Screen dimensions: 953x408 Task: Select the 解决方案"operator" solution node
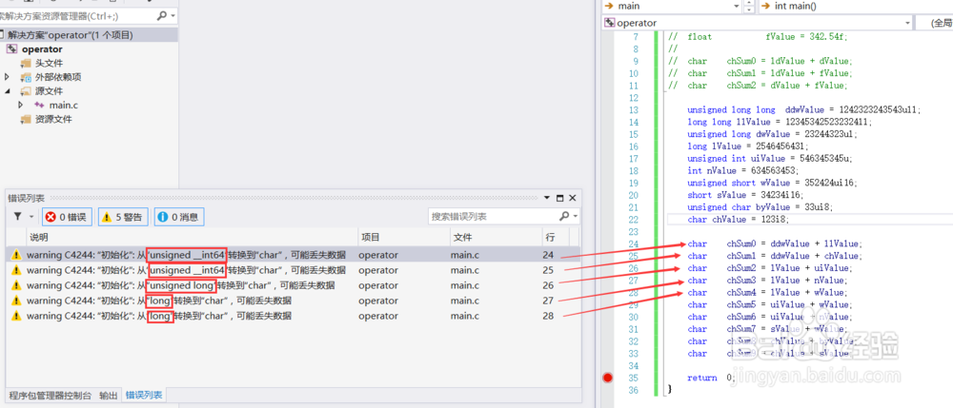coord(89,35)
